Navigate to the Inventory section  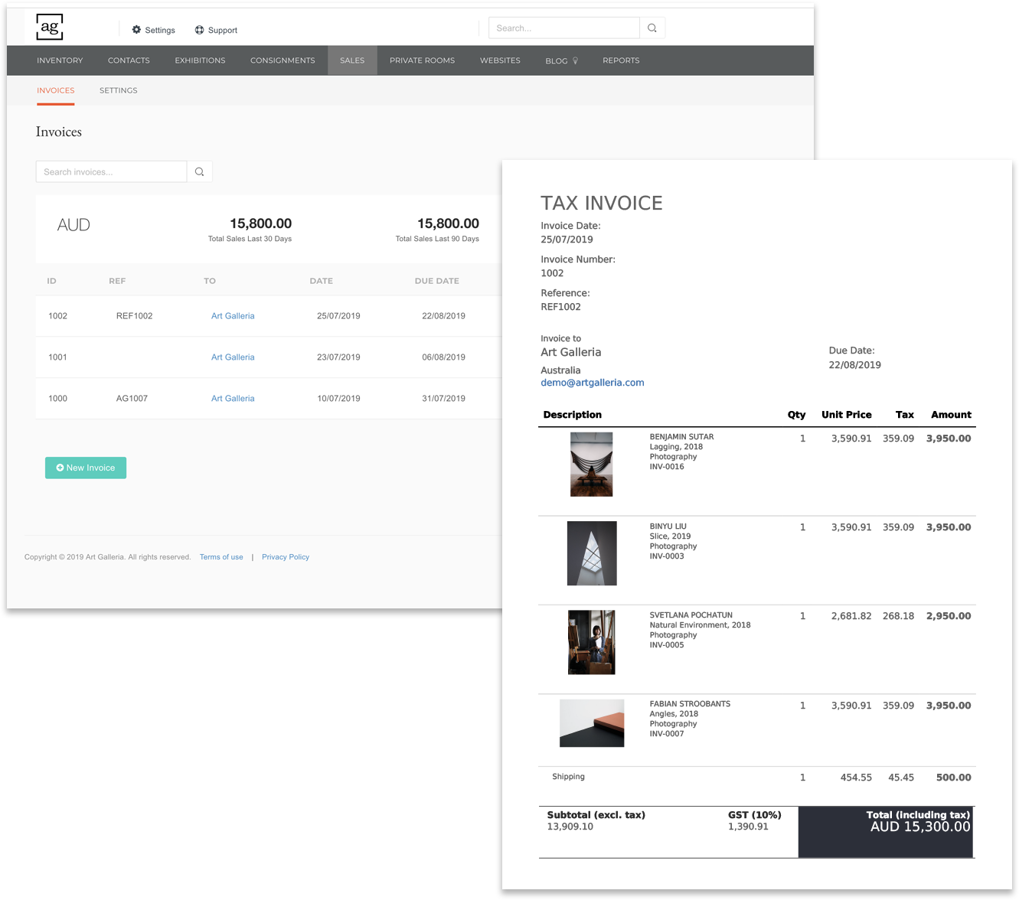tap(60, 60)
